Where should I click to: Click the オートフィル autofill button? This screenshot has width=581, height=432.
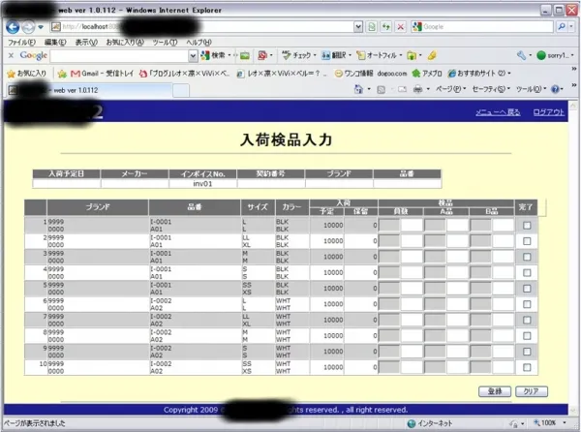tap(378, 55)
